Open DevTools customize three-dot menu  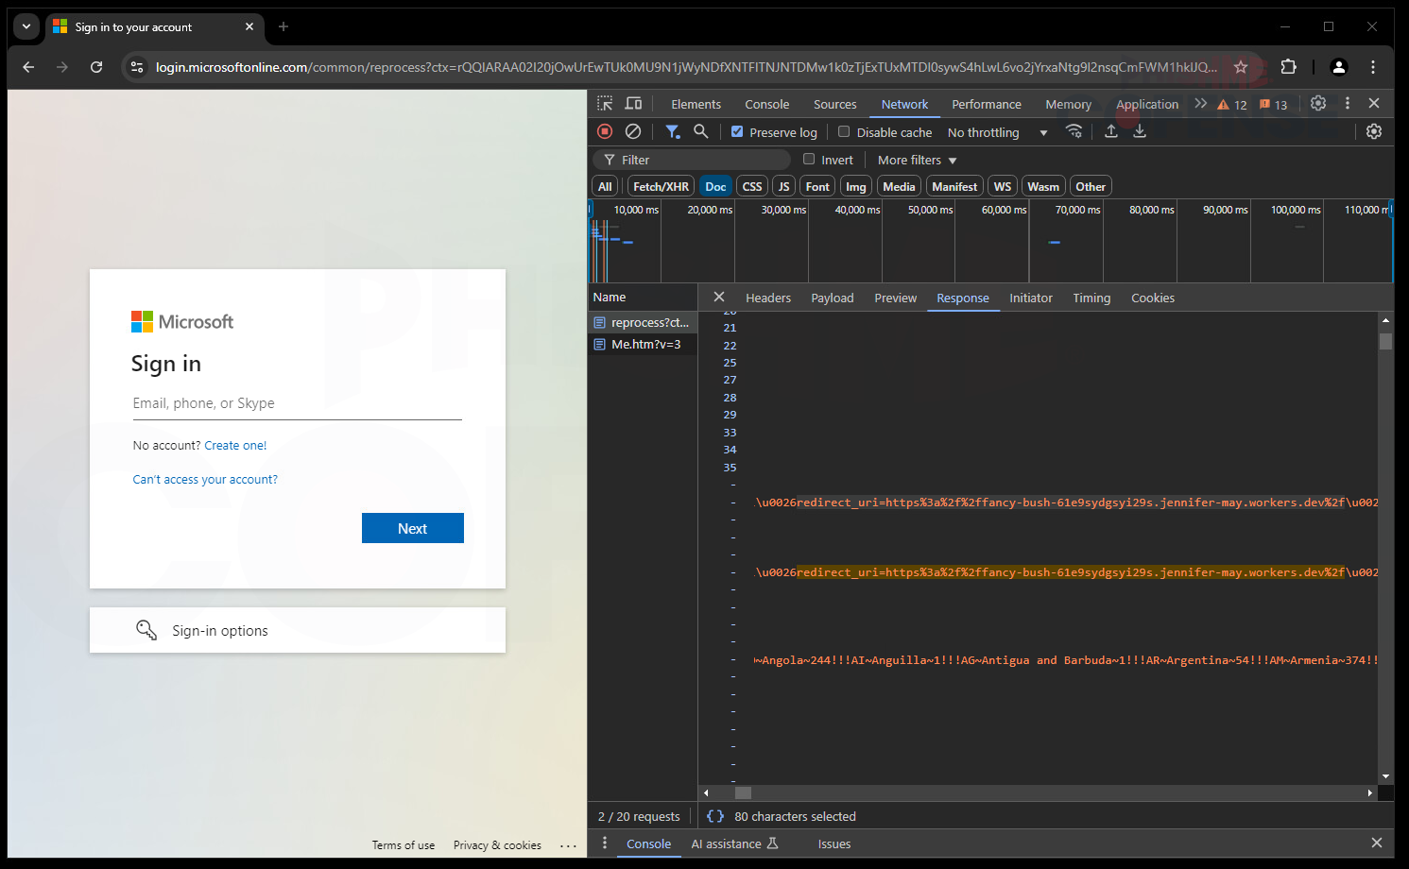(1348, 103)
